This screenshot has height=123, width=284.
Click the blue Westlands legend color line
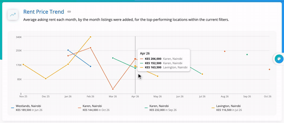click(12, 108)
